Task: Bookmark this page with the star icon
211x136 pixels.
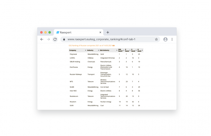Action: tap(156, 39)
